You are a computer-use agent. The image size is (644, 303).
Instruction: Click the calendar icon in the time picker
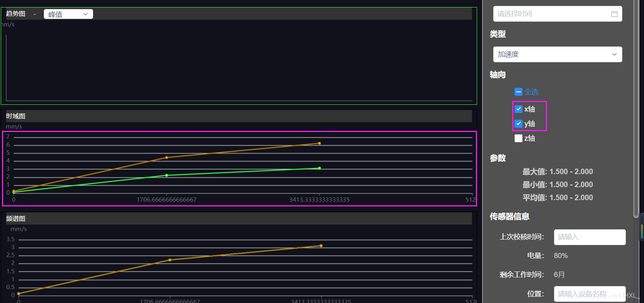click(614, 14)
